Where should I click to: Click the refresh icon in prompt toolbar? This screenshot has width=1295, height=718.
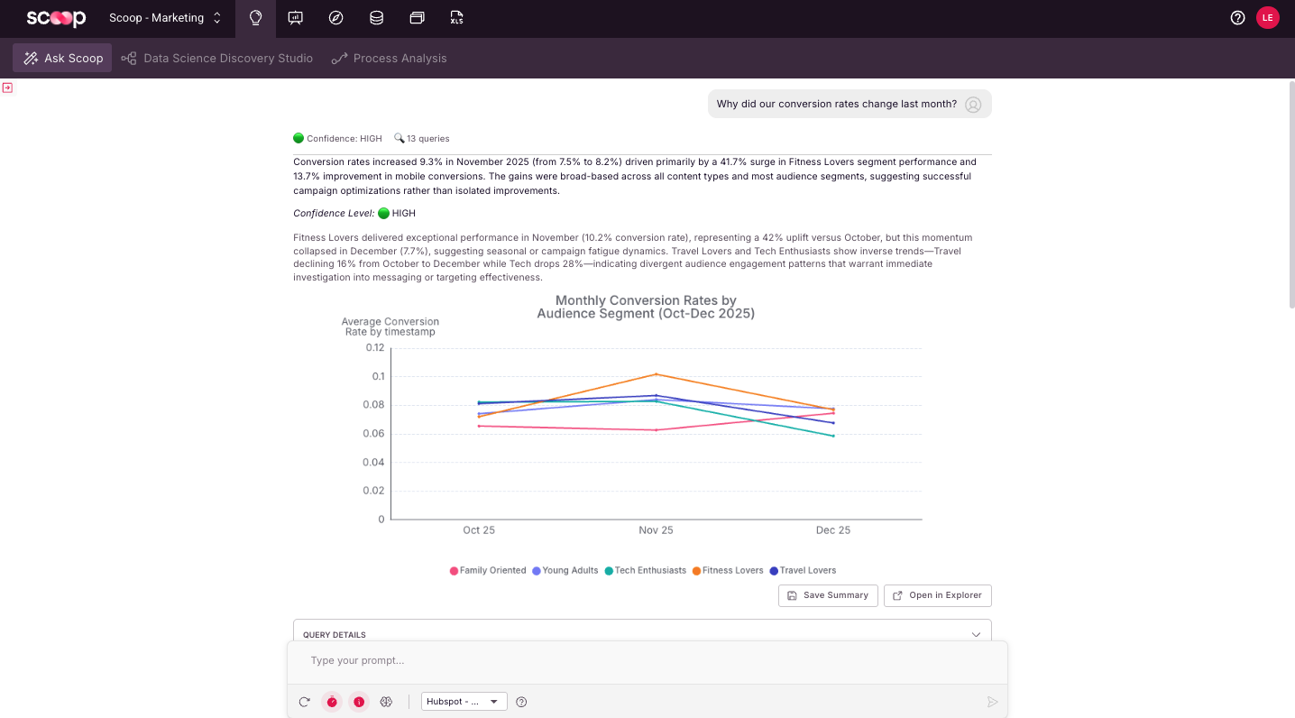(305, 702)
